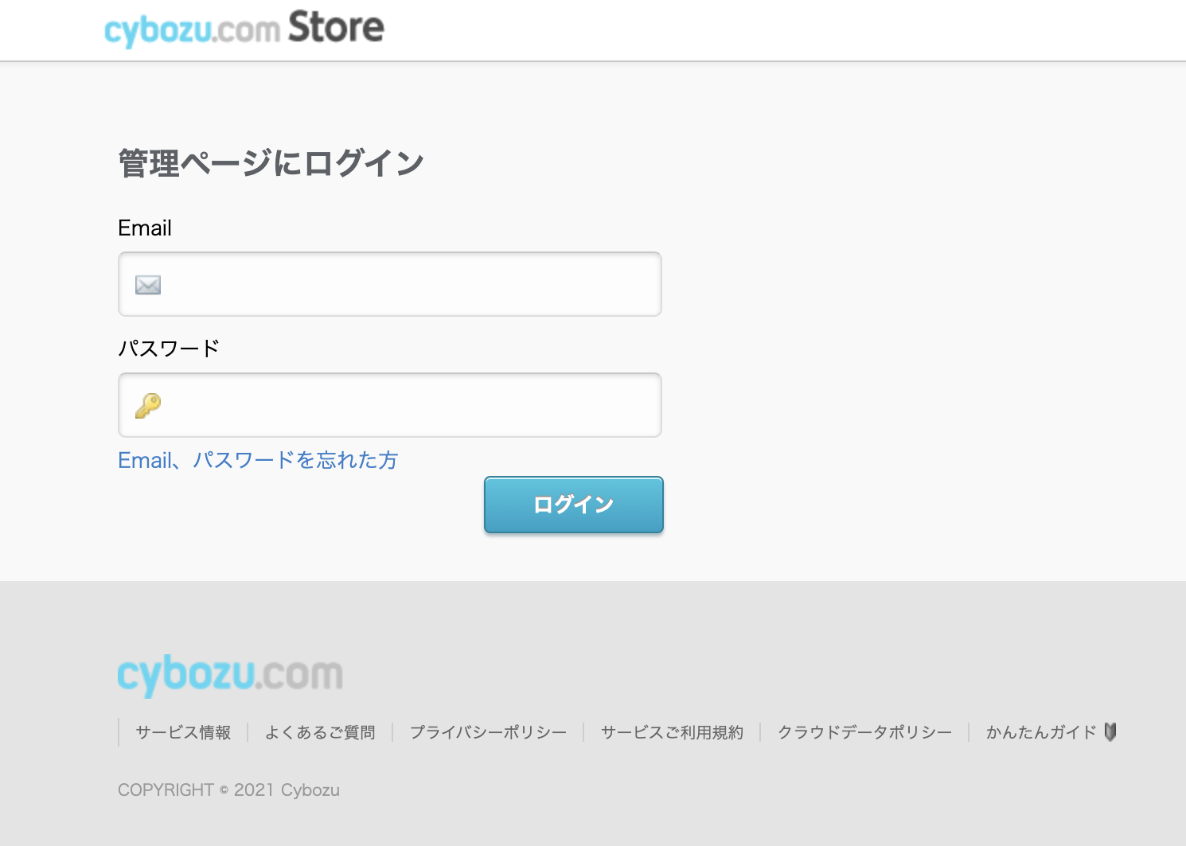Viewport: 1186px width, 846px height.
Task: Click the beginner mark icon beside かんたんガイド
Action: pos(1110,732)
